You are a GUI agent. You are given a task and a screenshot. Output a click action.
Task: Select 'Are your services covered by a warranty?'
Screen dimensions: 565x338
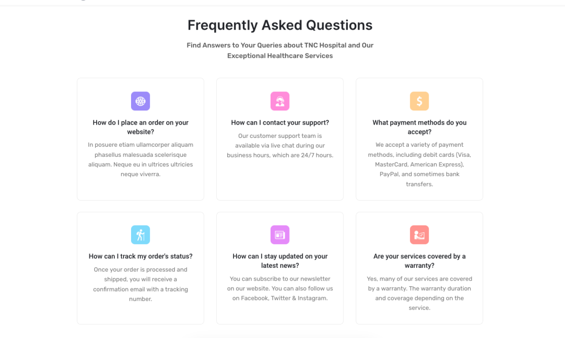pos(419,261)
